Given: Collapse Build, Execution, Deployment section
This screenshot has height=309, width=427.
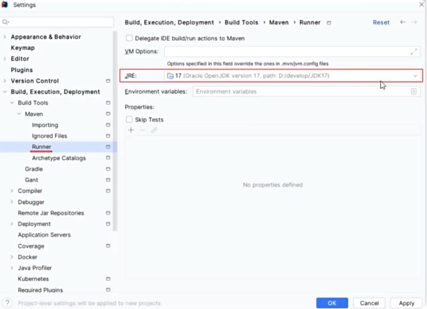Looking at the screenshot, I should (x=5, y=92).
